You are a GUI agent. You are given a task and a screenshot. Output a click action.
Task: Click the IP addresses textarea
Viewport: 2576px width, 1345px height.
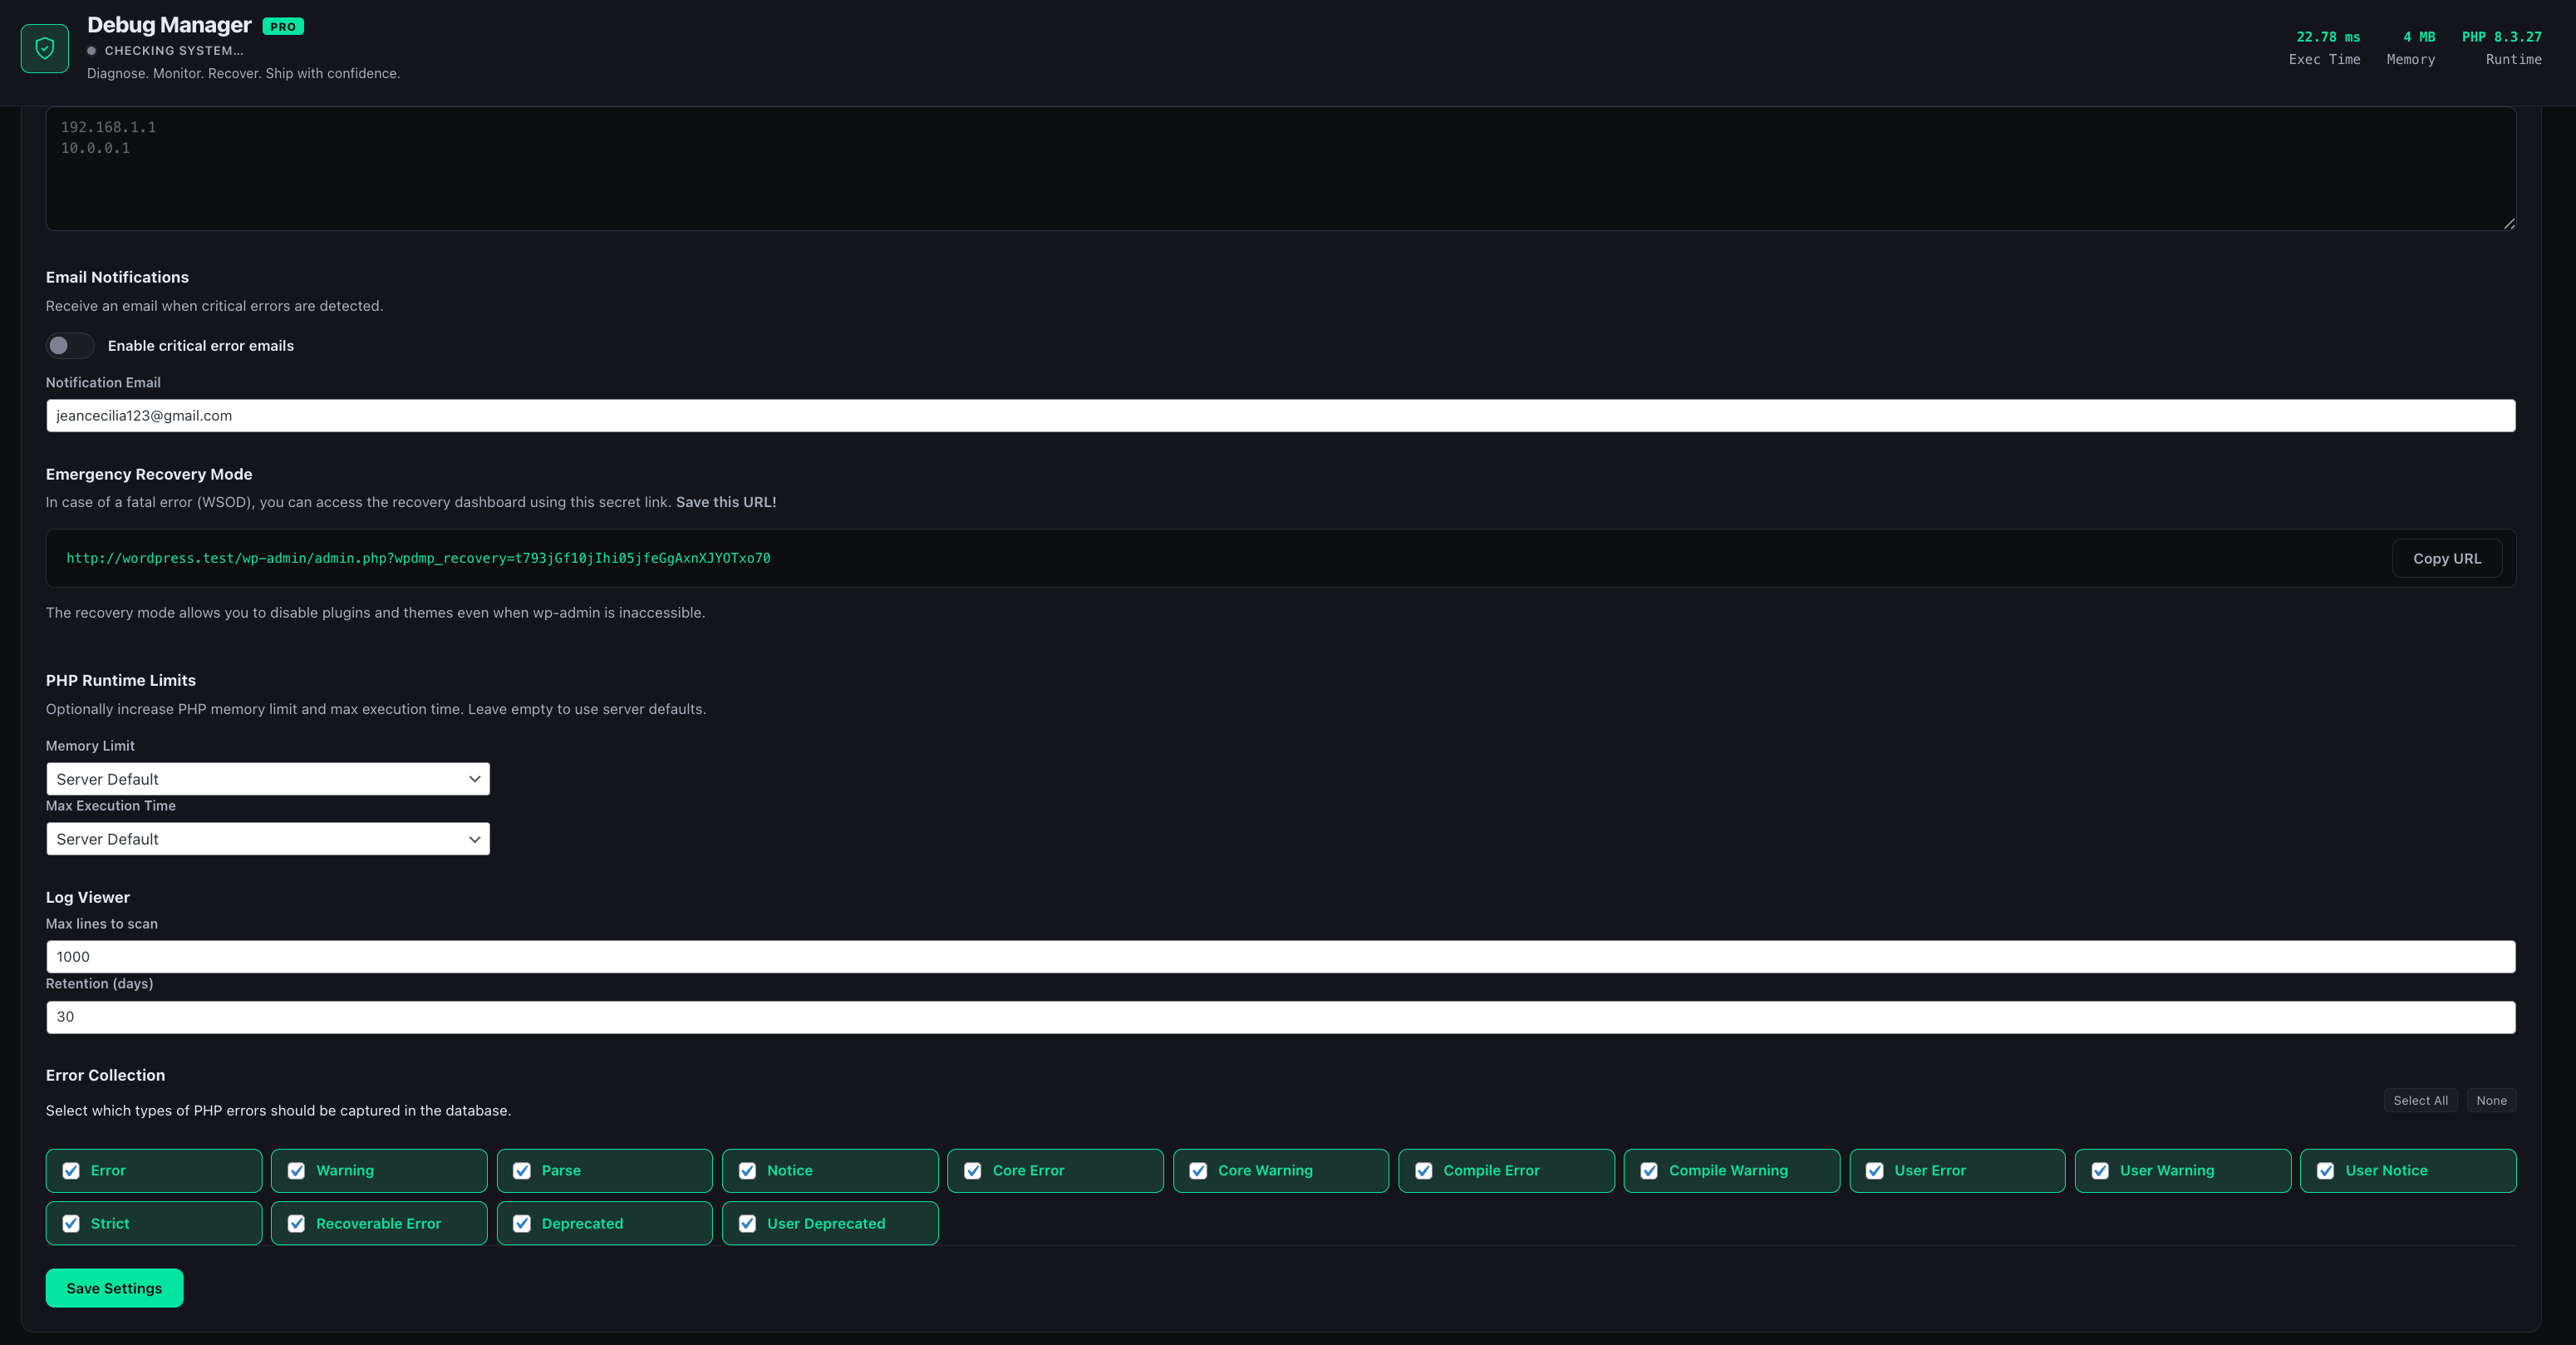click(x=1281, y=169)
